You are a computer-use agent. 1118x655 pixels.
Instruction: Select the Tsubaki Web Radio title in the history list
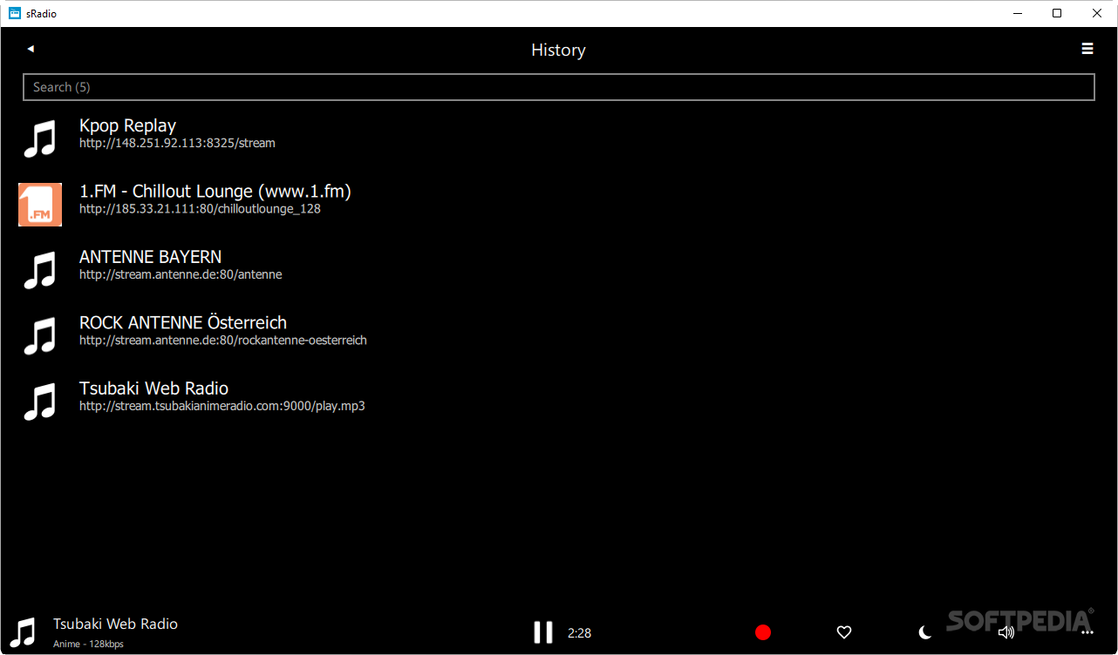153,388
